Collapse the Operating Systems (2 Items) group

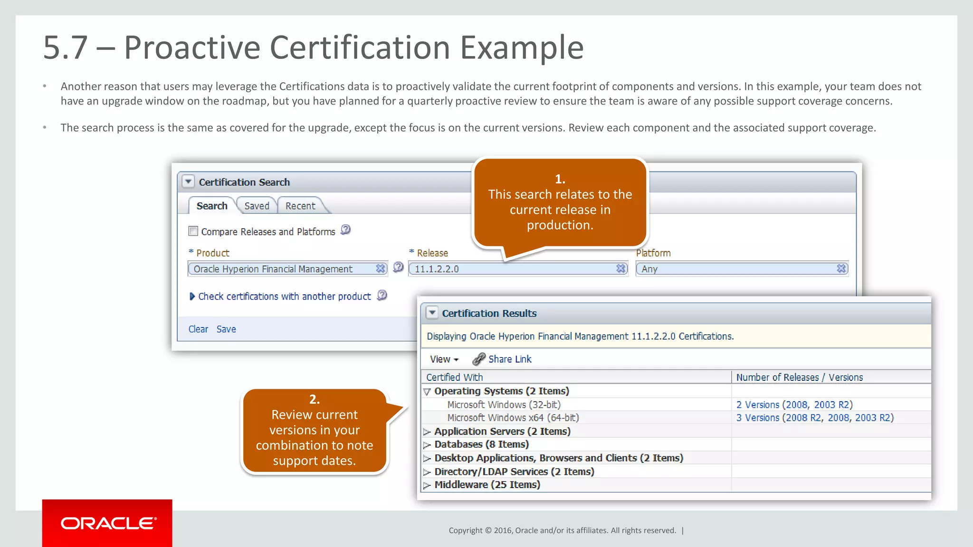[x=427, y=392]
